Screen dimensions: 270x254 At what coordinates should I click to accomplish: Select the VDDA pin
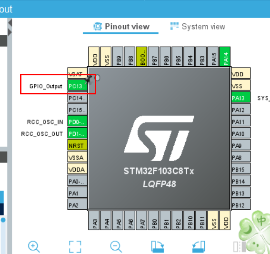[77, 169]
